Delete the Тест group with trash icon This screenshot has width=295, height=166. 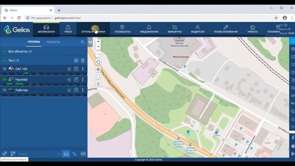coord(83,60)
